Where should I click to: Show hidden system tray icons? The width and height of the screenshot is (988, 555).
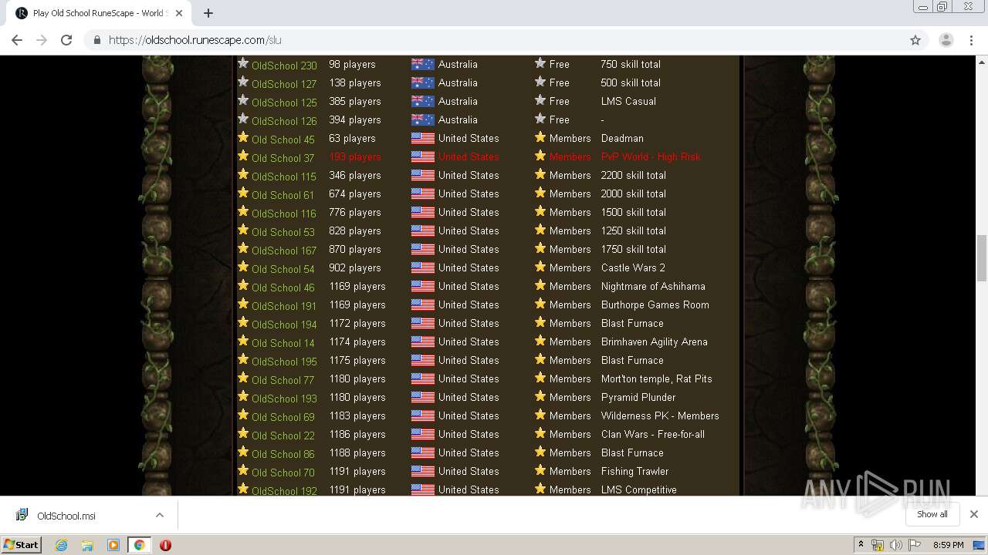click(861, 545)
